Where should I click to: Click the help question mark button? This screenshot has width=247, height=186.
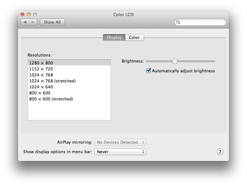click(x=220, y=152)
